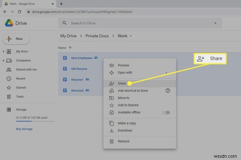
Task: Open My Drive in sidebar
Action: (22, 51)
